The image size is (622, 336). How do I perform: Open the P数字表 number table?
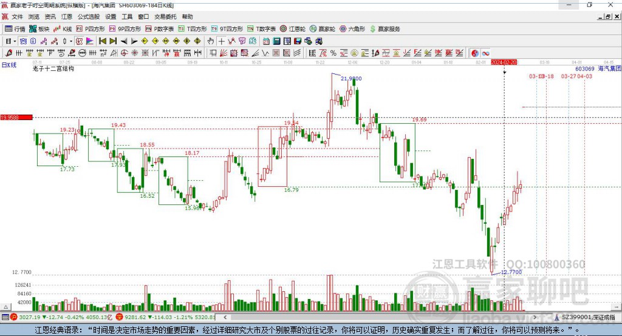pos(160,29)
